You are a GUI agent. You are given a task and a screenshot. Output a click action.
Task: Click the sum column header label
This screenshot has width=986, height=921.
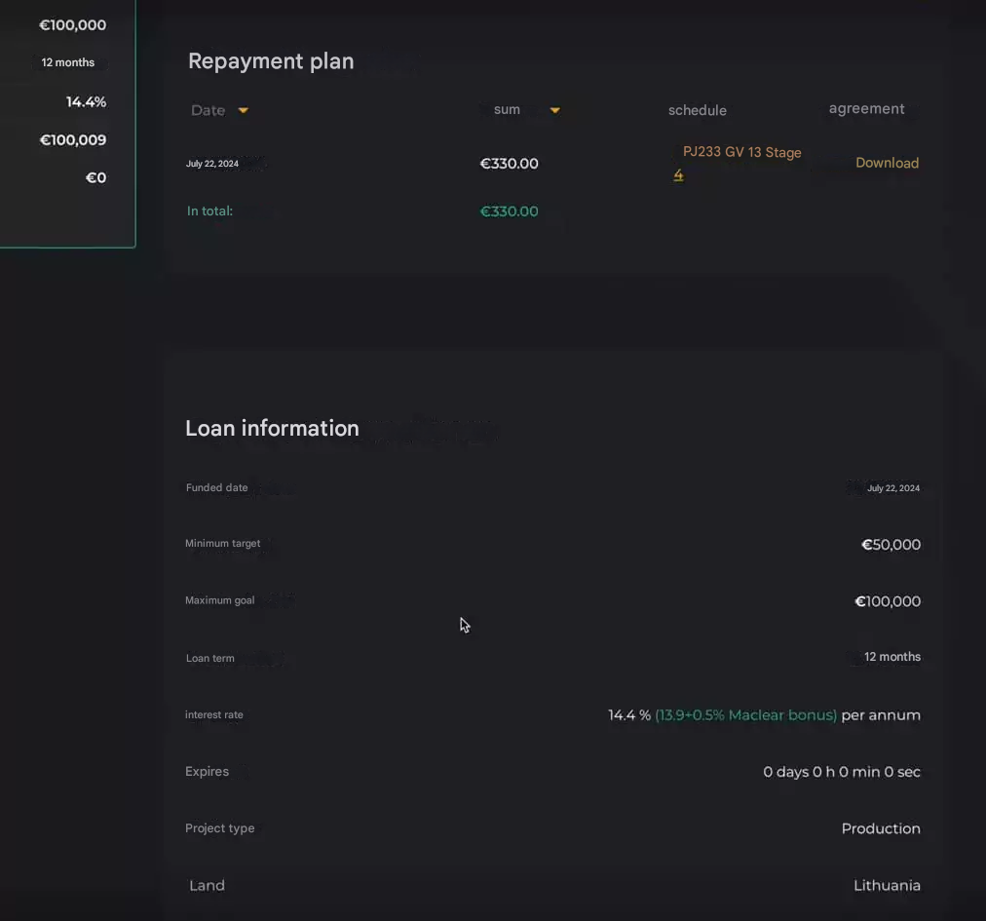[507, 109]
